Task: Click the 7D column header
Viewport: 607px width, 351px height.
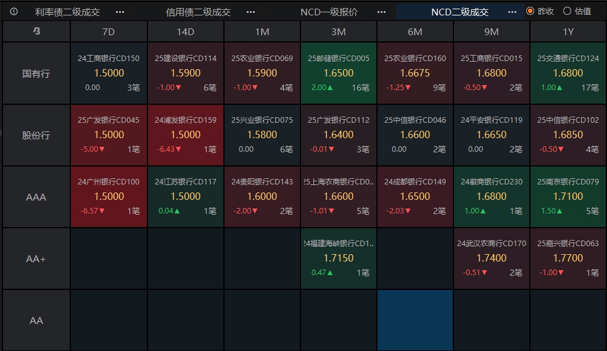Action: [109, 31]
